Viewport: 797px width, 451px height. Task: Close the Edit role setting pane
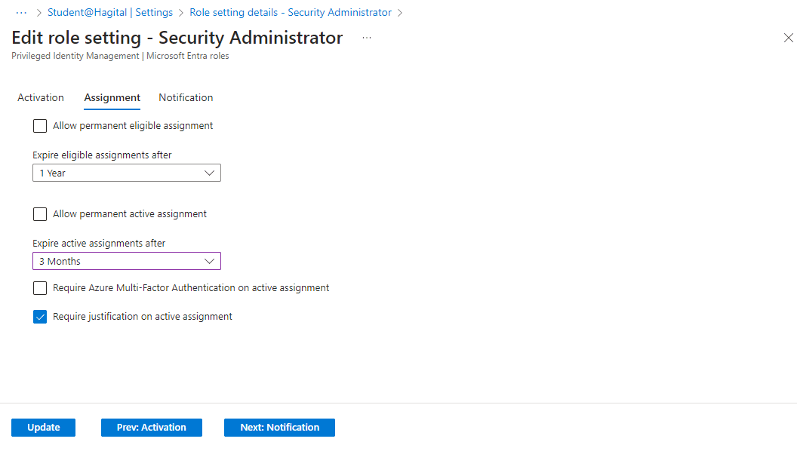pos(788,38)
